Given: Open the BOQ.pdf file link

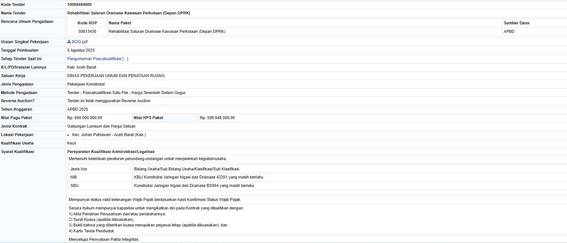Looking at the screenshot, I should 80,42.
